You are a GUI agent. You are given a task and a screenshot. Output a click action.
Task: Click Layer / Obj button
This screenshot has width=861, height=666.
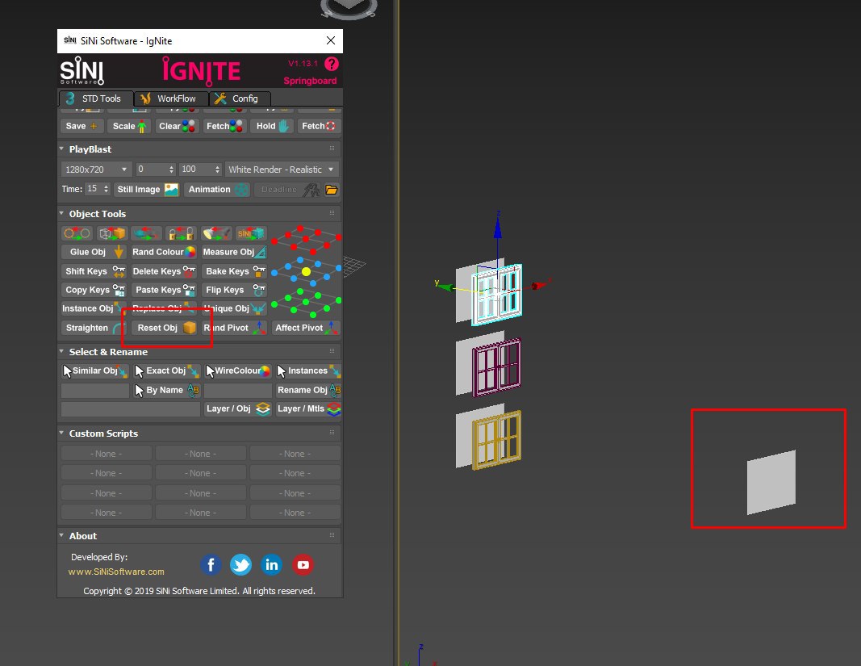point(238,408)
